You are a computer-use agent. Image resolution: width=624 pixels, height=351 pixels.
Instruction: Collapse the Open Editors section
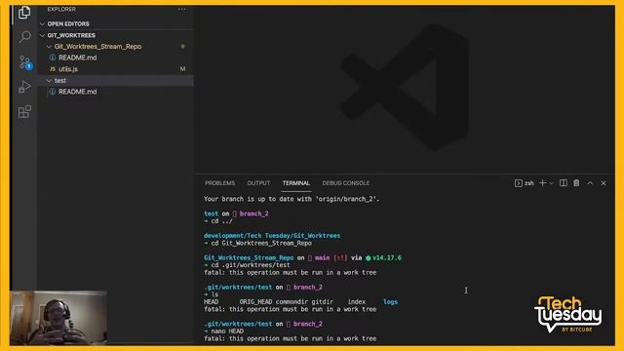coord(43,23)
